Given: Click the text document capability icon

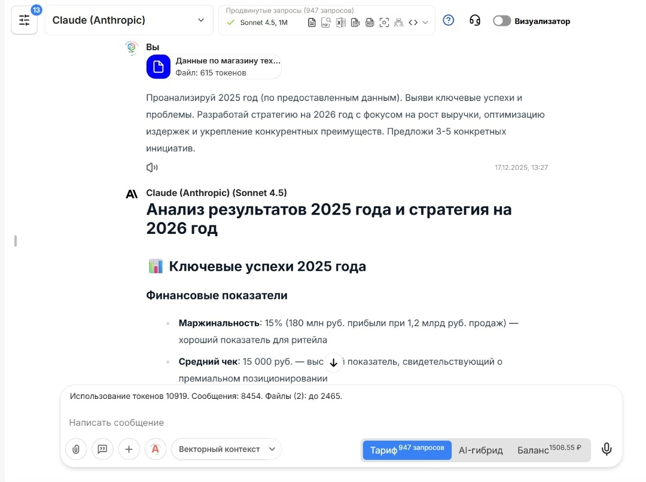Looking at the screenshot, I should coord(312,23).
